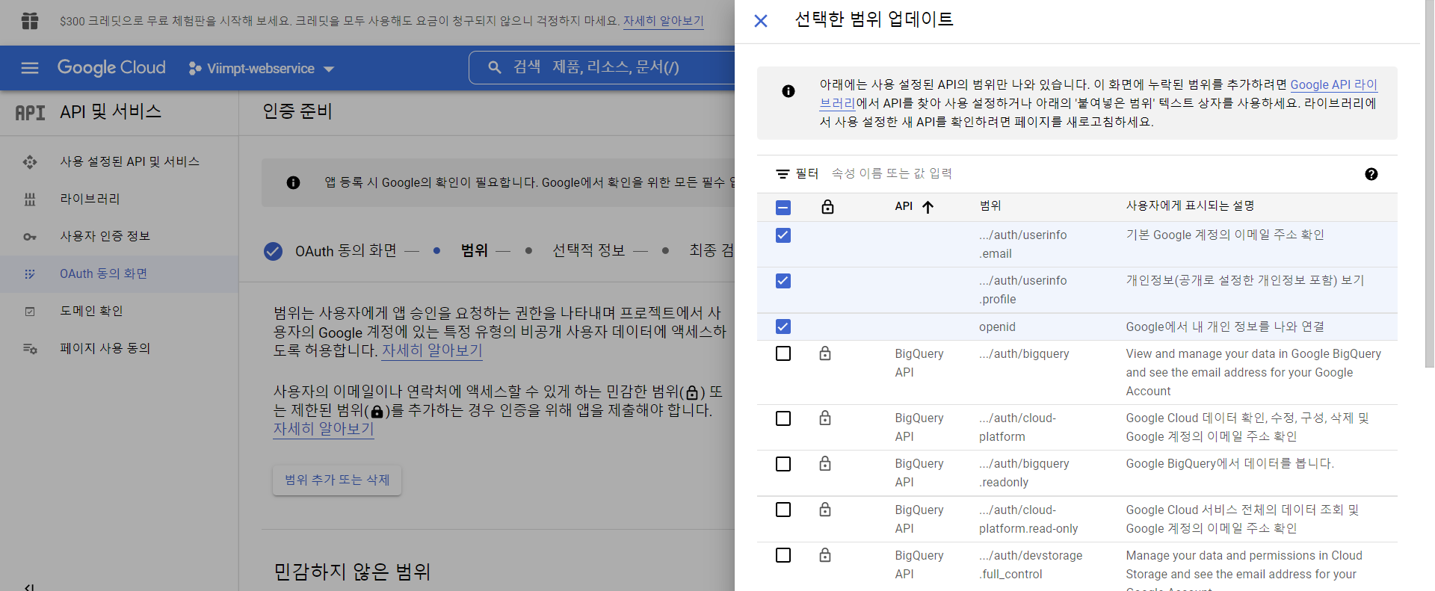Viewport: 1435px width, 591px height.
Task: Click the OAuth 동의 화면 step label
Action: (345, 251)
